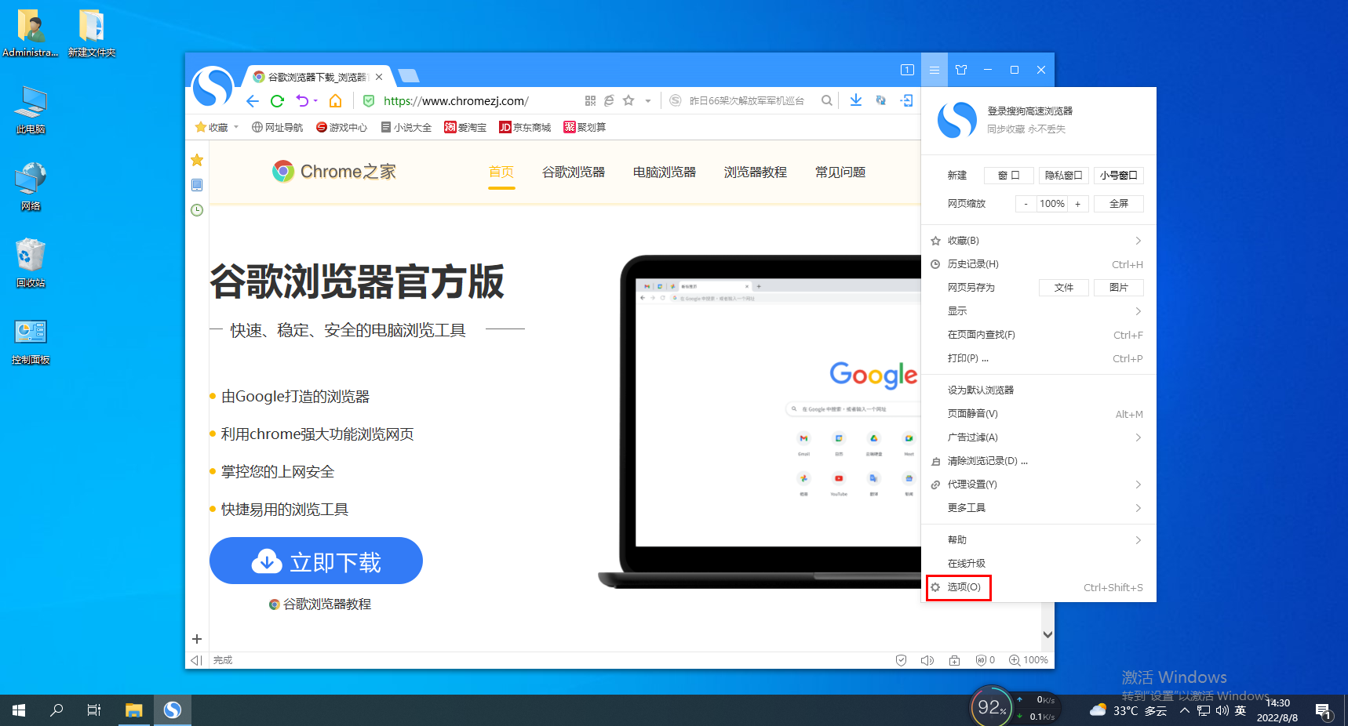Open the download manager icon
Screen dimensions: 1348x726
[855, 100]
